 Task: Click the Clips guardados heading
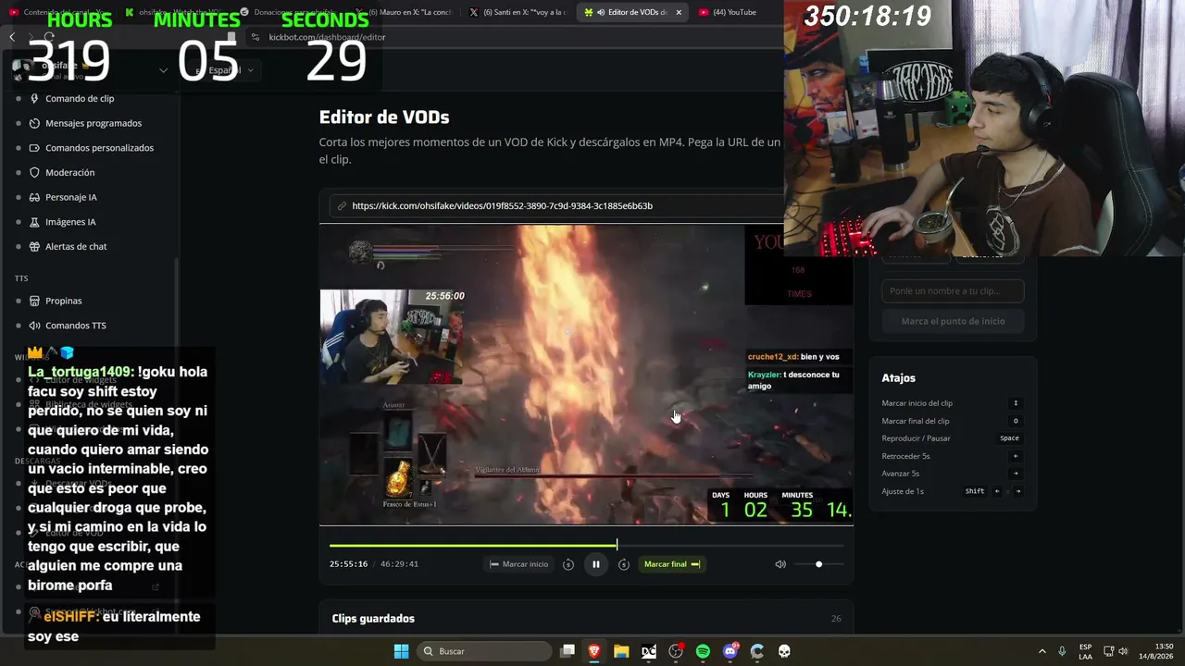tap(373, 618)
